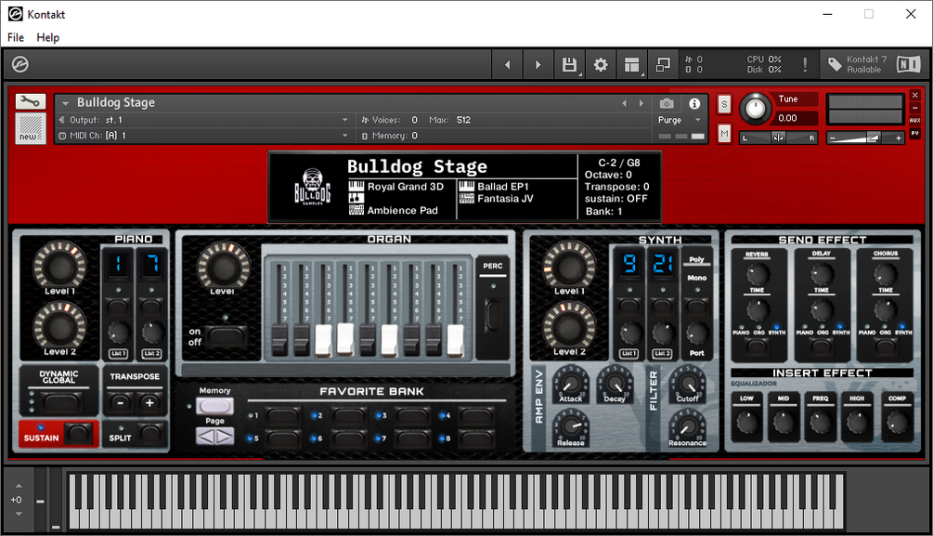Open piano List 2 selector
933x536 pixels.
pyautogui.click(x=151, y=354)
